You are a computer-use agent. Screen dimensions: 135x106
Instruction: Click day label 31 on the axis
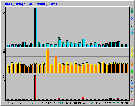pos(127,103)
